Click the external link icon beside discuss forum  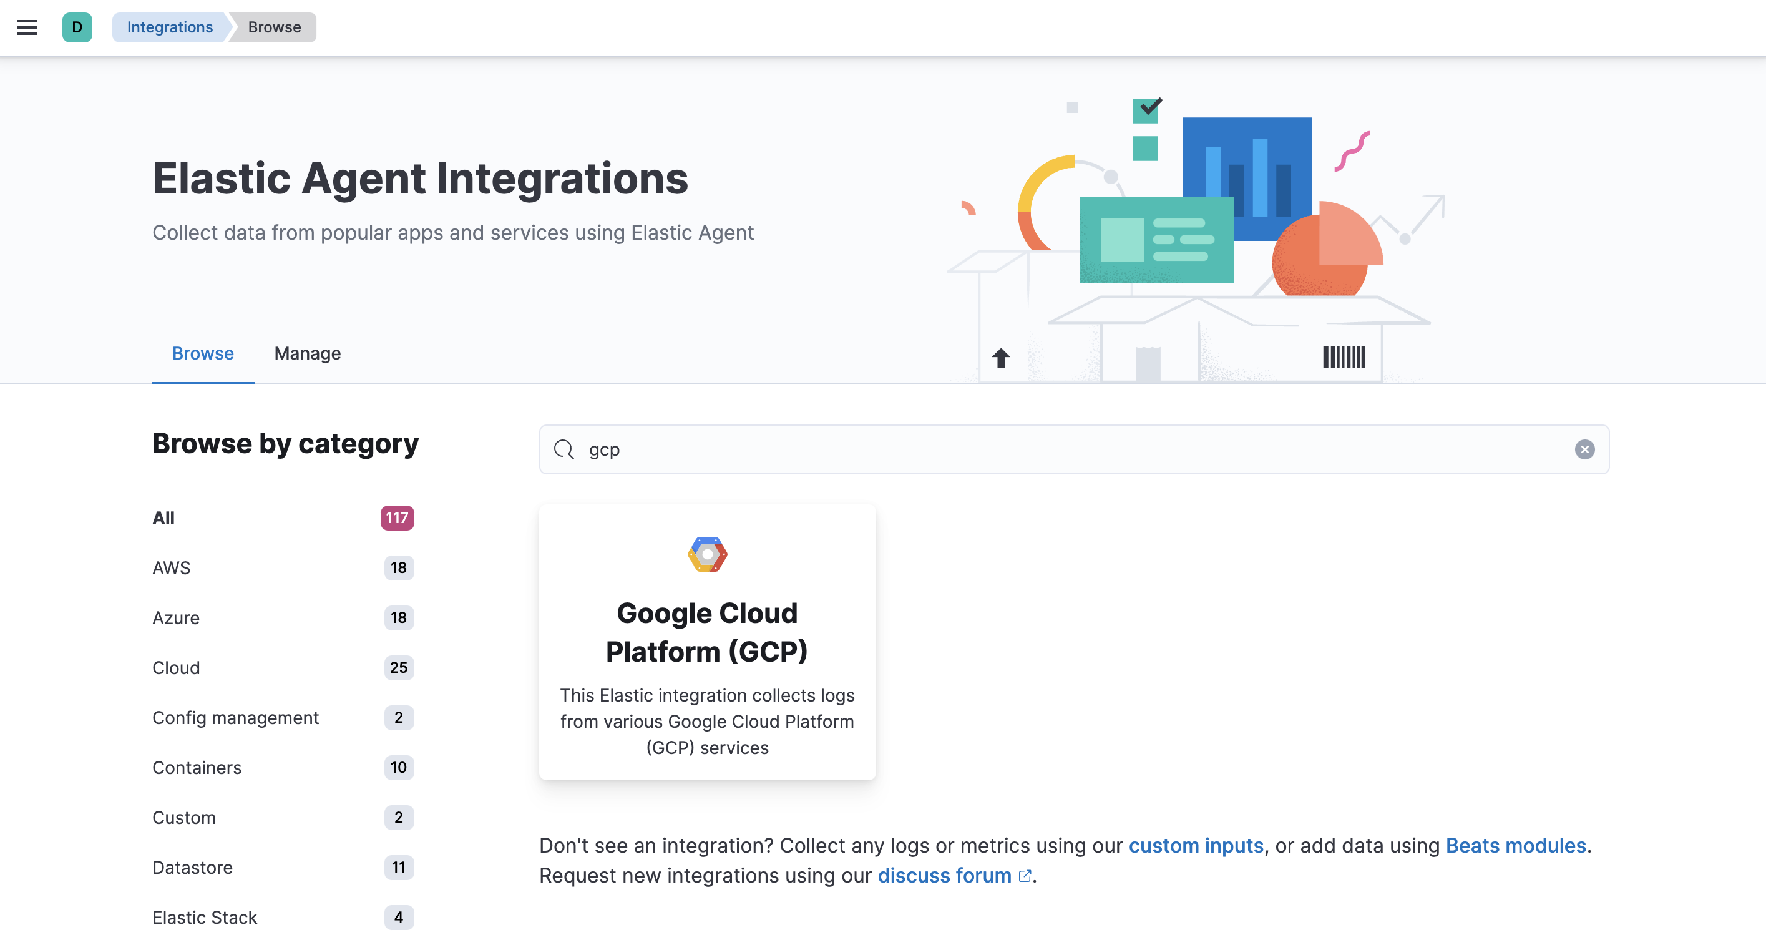[x=1025, y=875]
